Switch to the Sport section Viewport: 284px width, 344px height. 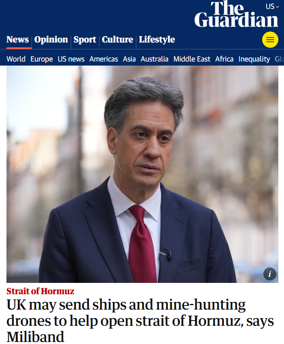[x=85, y=40]
